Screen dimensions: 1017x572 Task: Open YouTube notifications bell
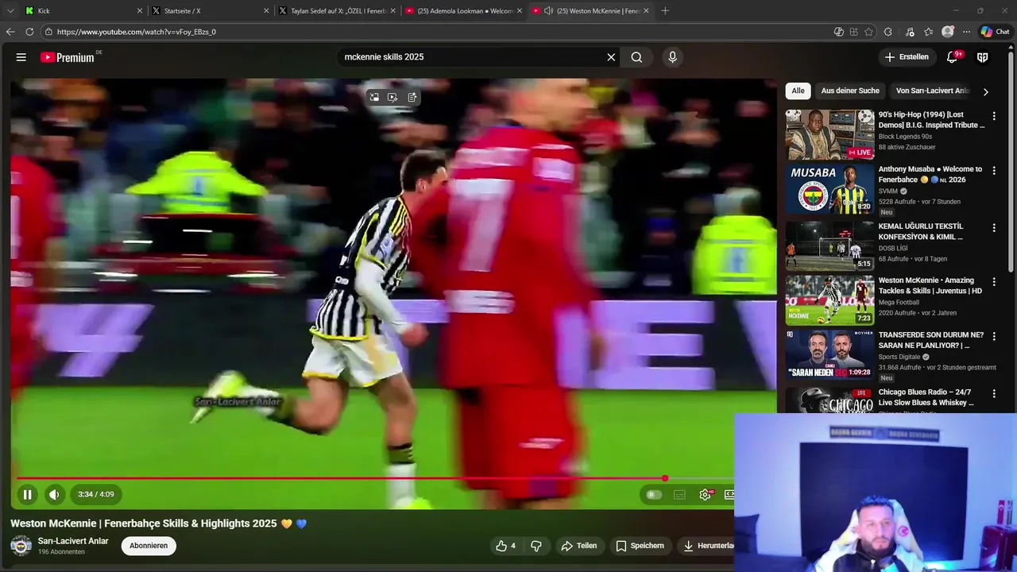pyautogui.click(x=952, y=57)
